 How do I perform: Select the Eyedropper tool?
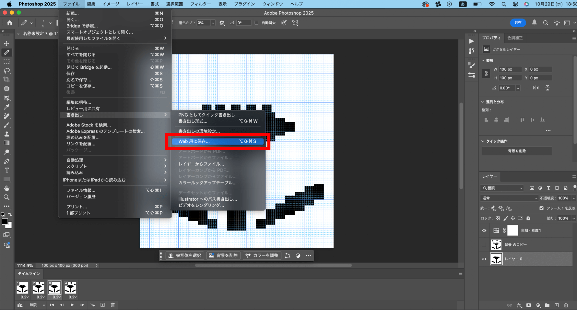(x=6, y=107)
